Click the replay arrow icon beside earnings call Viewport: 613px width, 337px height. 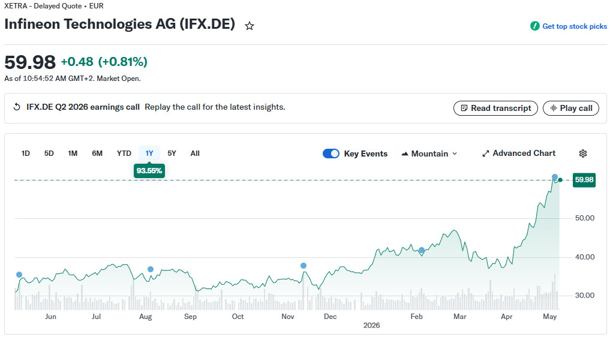[x=17, y=107]
